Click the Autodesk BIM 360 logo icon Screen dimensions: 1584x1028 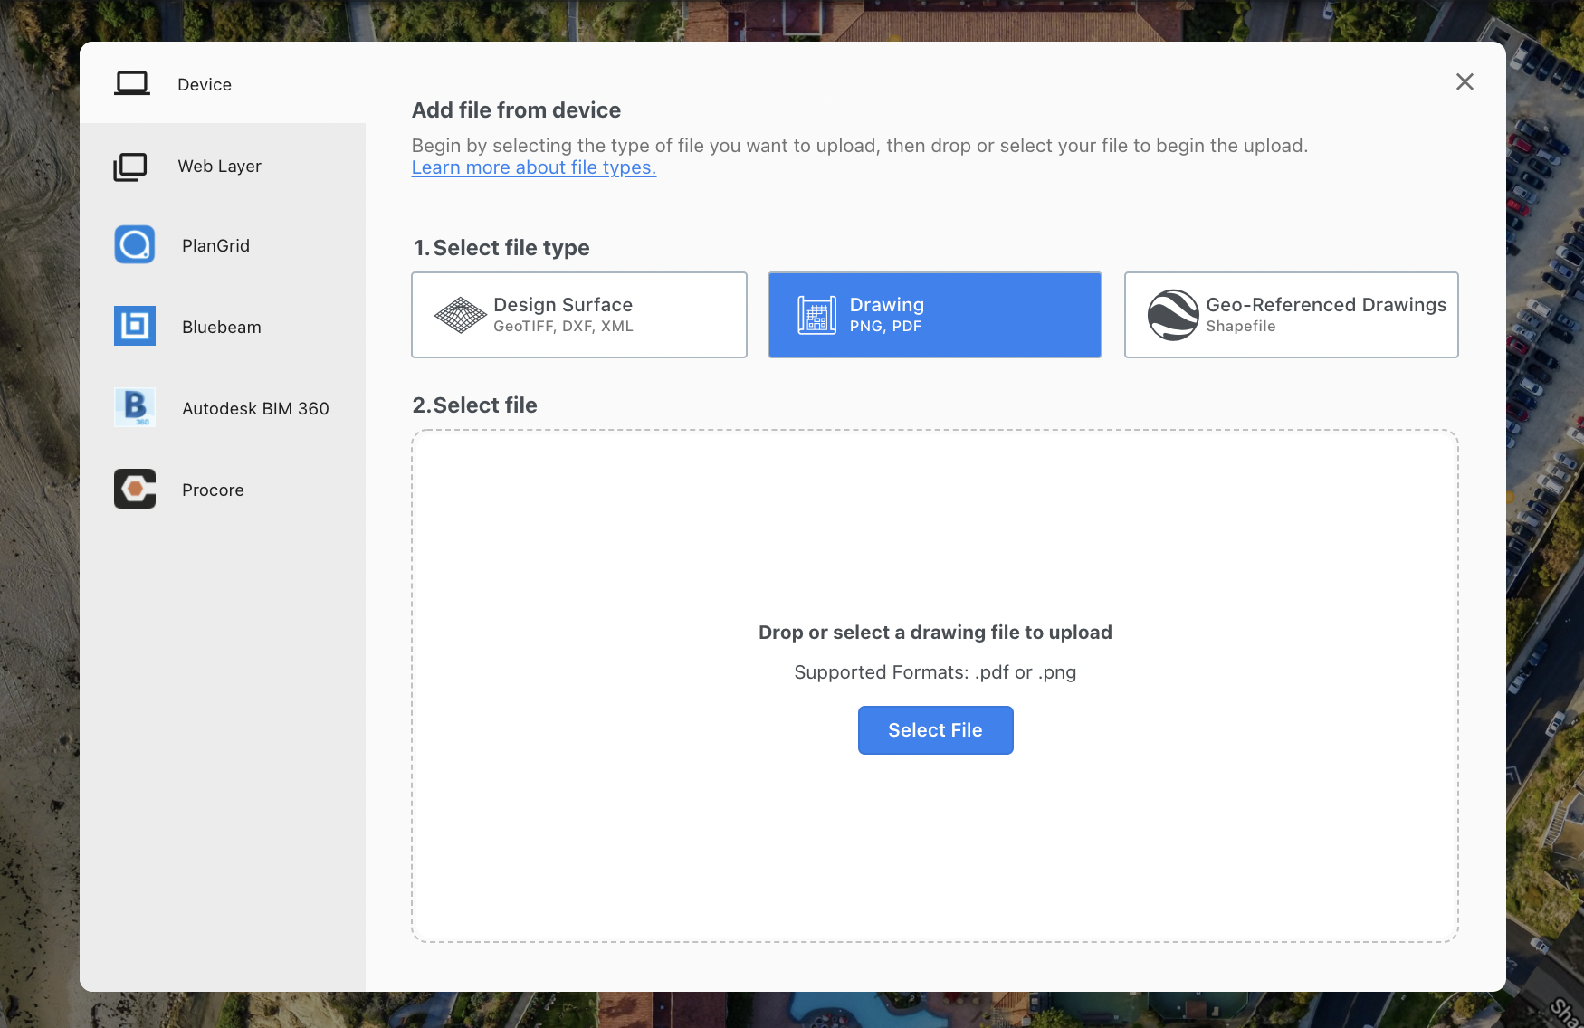(135, 407)
